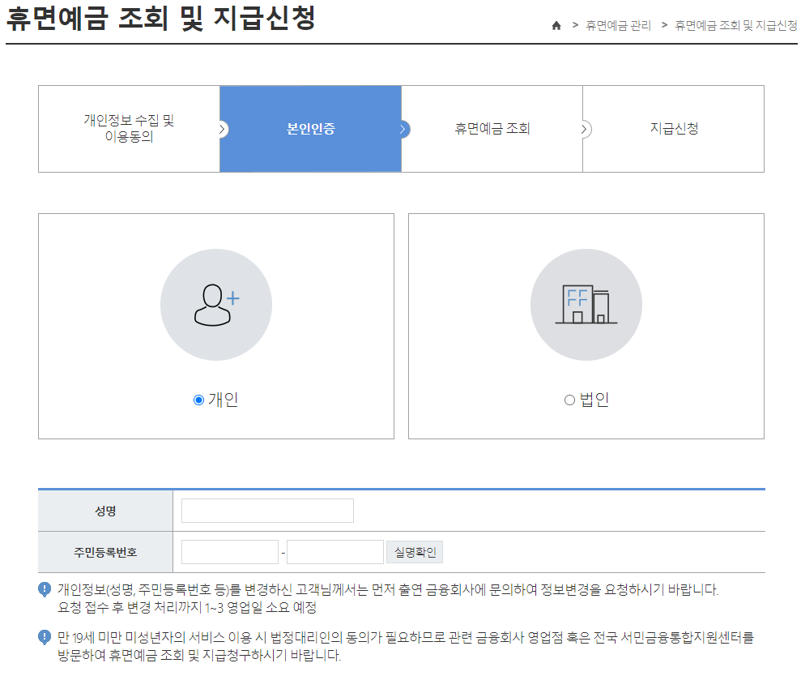The height and width of the screenshot is (676, 801).
Task: Click the chevron before the 지급신청 step
Action: coord(586,129)
